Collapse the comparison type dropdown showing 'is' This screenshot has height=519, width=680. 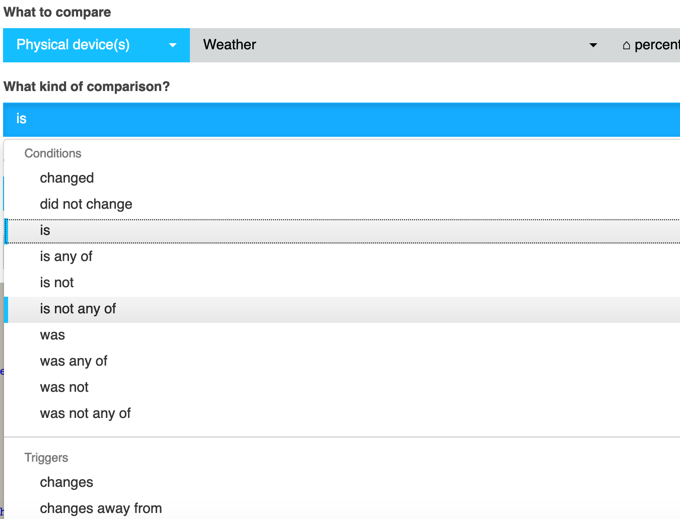point(342,120)
